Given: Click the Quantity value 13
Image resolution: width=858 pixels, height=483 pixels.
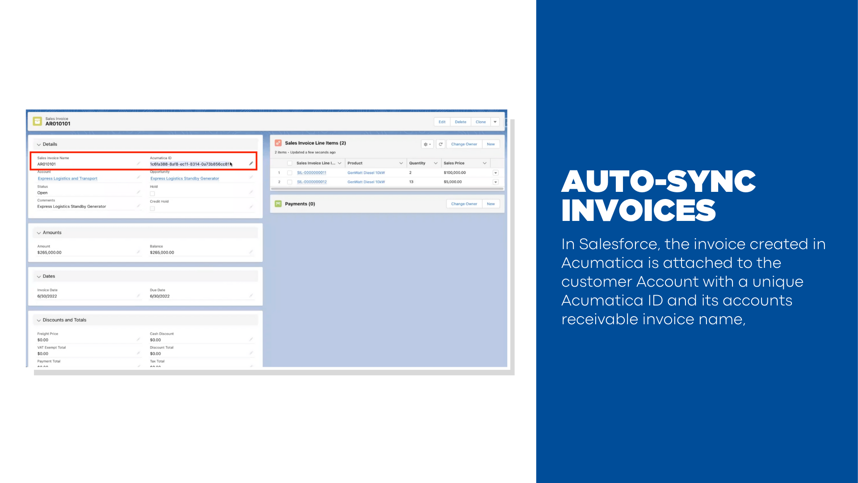Looking at the screenshot, I should 411,182.
